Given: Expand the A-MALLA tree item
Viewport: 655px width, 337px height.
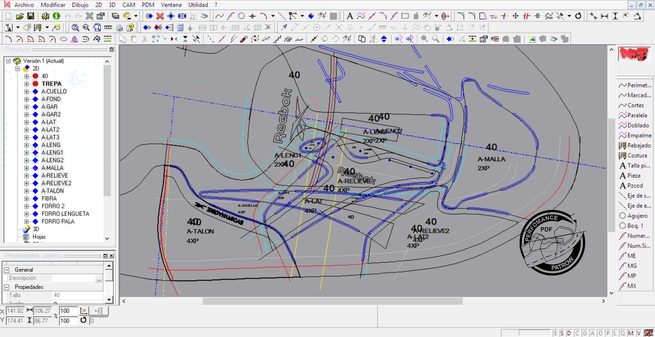Looking at the screenshot, I should (x=27, y=168).
